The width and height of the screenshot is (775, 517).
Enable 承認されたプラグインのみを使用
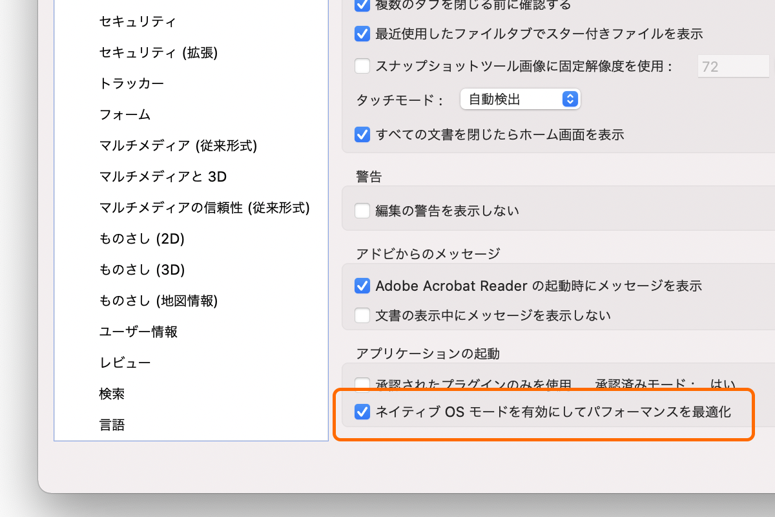click(x=362, y=385)
